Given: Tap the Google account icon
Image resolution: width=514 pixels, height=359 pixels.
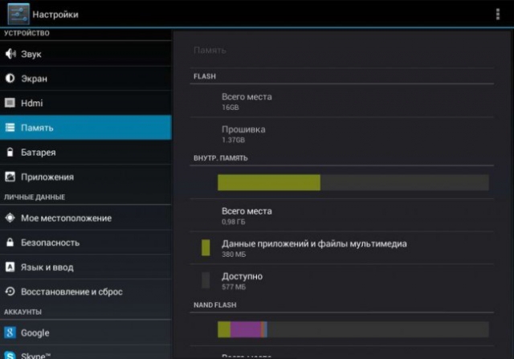Looking at the screenshot, I should (10, 332).
